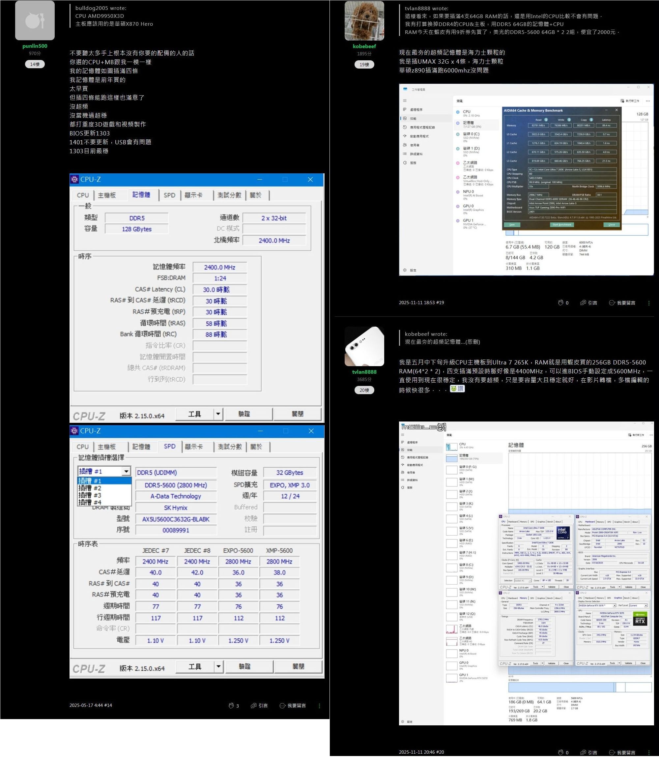Open more options menu on post #19
Viewport: 659px width, 757px height.
pos(649,303)
